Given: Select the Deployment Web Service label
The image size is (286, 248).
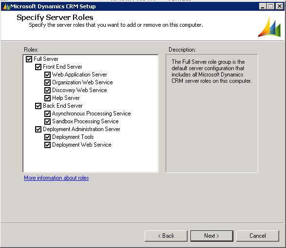Looking at the screenshot, I should pyautogui.click(x=82, y=145).
